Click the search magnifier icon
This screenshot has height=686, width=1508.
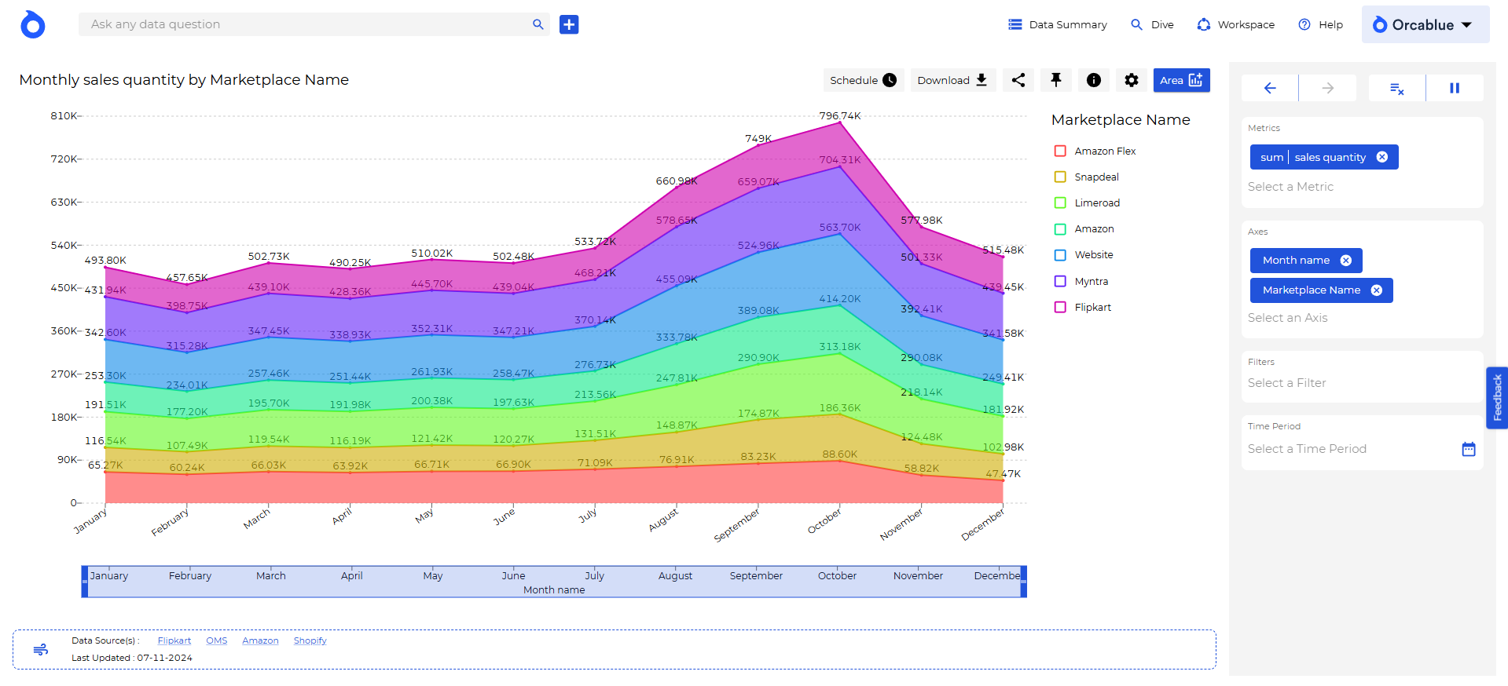pos(538,24)
